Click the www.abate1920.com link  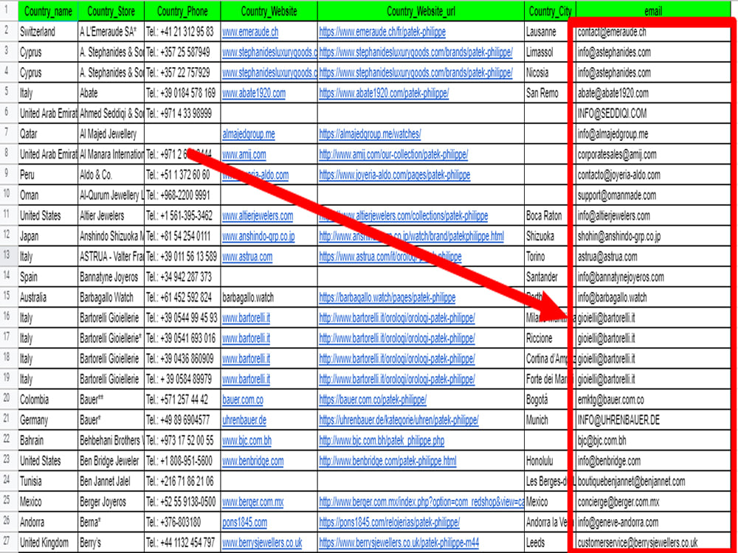[254, 93]
